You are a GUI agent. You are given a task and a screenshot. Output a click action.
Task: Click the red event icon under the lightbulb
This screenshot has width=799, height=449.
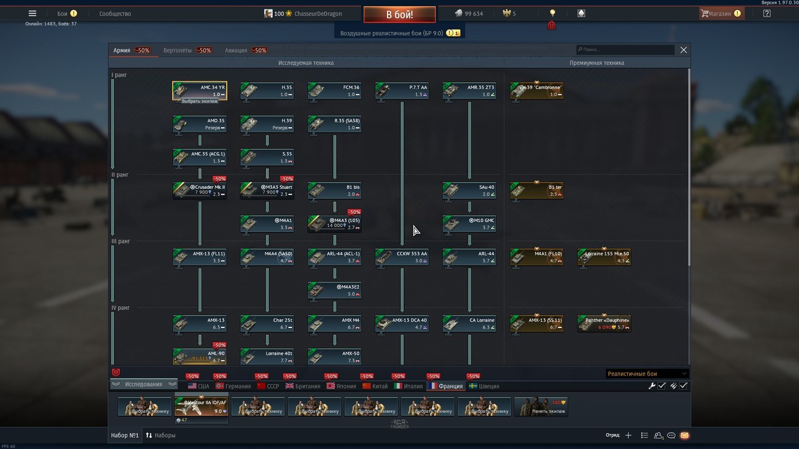click(552, 26)
